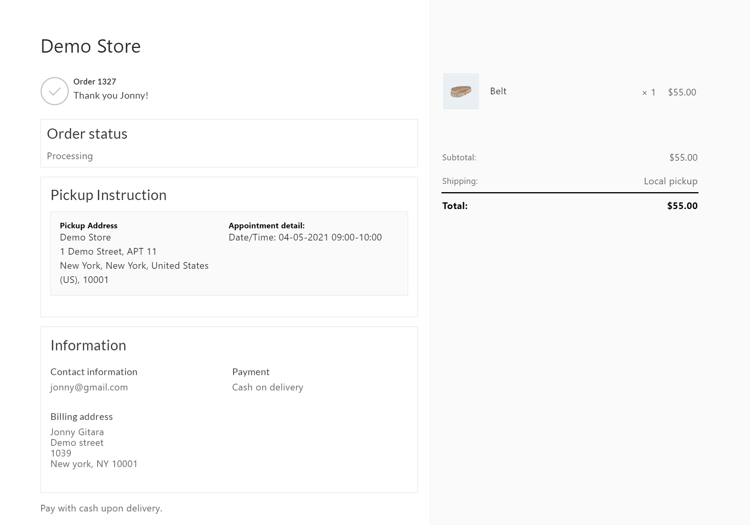
Task: Click the bold Total amount $55.00
Action: (682, 206)
